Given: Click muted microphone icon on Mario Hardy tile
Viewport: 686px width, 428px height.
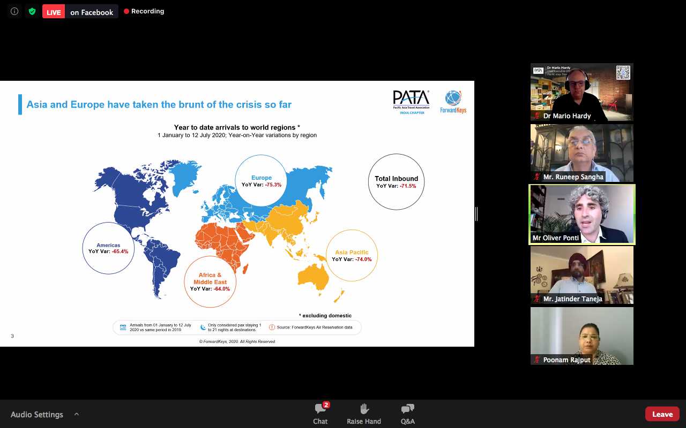Looking at the screenshot, I should [537, 116].
